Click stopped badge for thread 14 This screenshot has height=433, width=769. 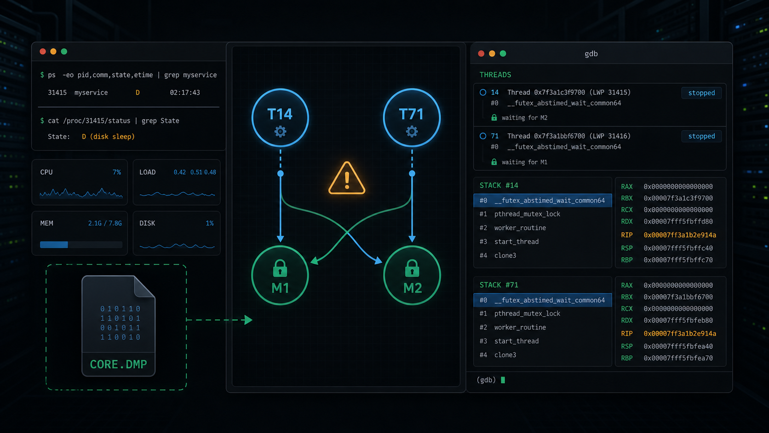[701, 93]
